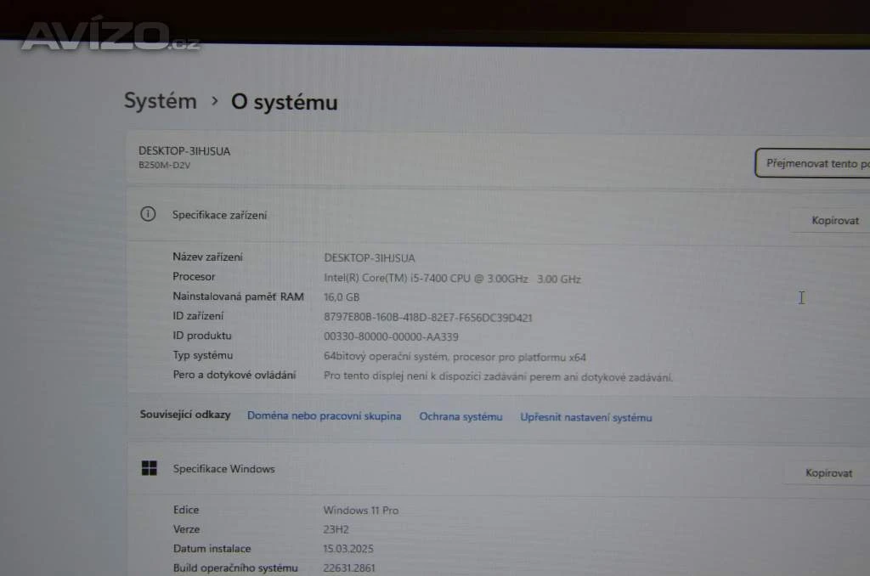
Task: Select the 23H2 version value
Action: tap(336, 529)
